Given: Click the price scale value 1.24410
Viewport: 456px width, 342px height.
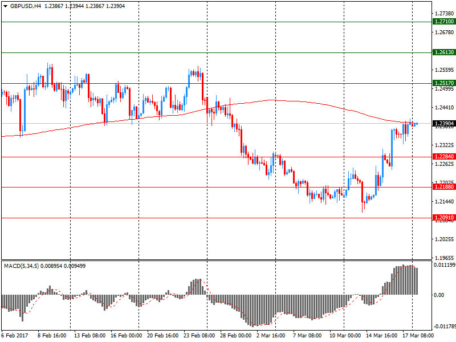Looking at the screenshot, I should [x=445, y=108].
